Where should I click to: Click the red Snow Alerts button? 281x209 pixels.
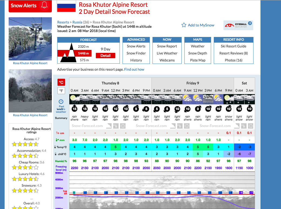30,6
